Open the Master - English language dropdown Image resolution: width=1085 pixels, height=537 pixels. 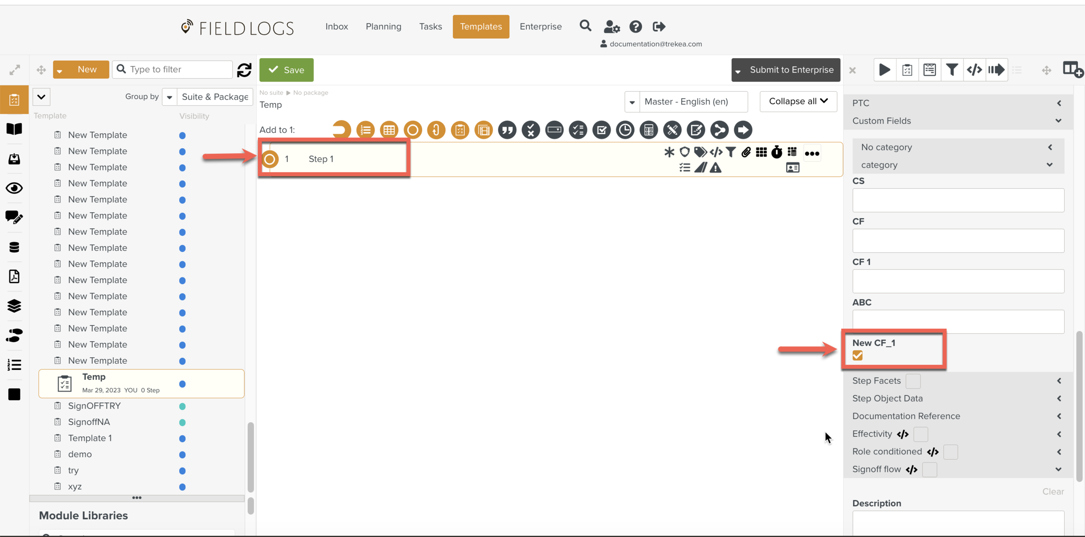tap(632, 102)
